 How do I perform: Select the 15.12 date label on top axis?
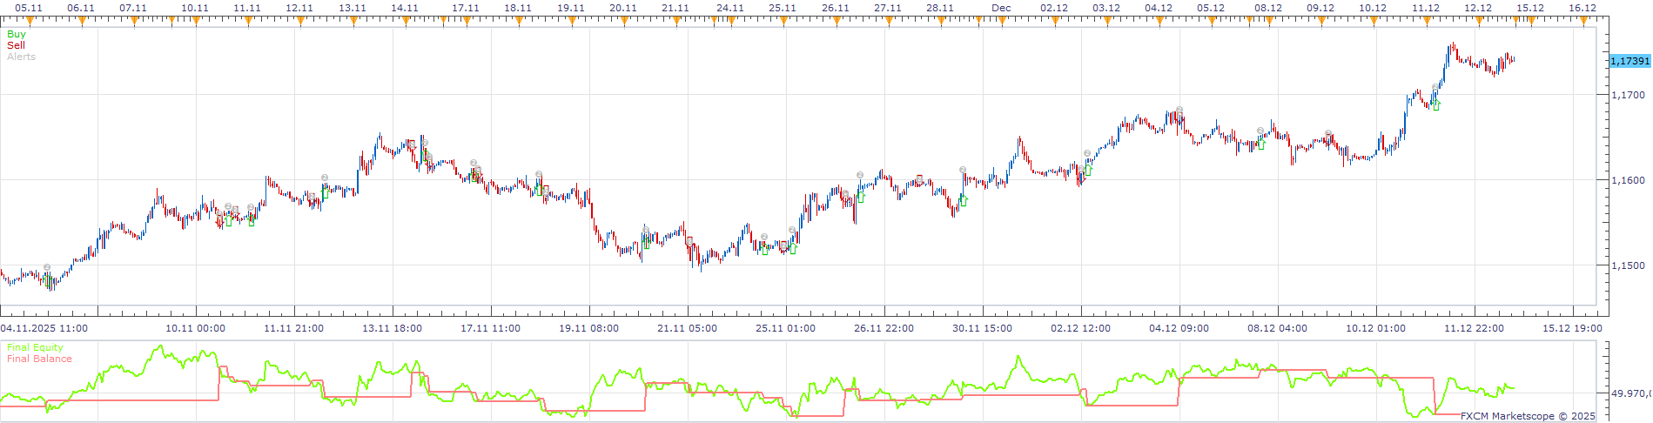[1530, 8]
